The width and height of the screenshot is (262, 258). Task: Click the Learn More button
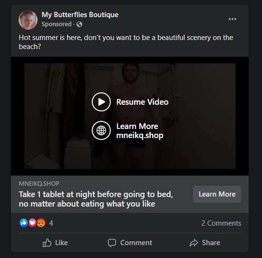click(x=217, y=194)
